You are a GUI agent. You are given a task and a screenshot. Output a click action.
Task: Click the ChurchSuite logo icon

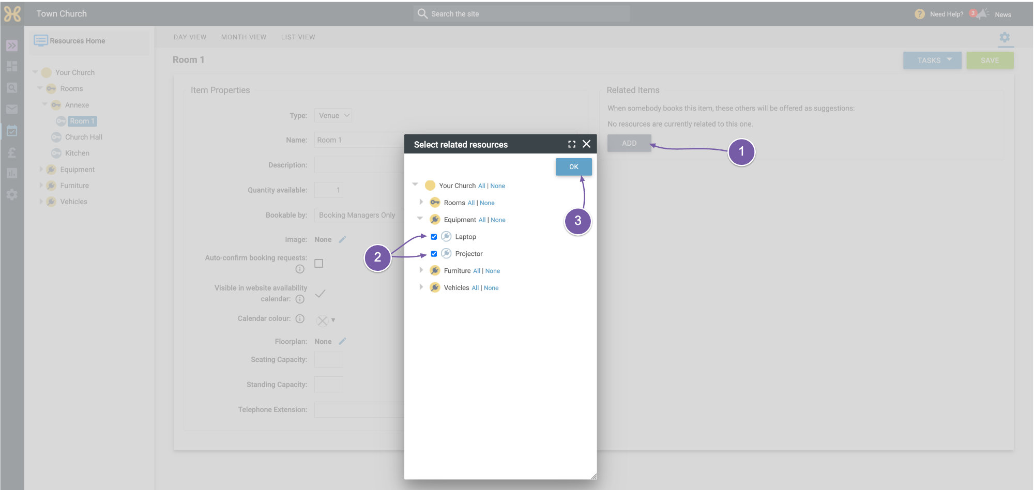12,14
